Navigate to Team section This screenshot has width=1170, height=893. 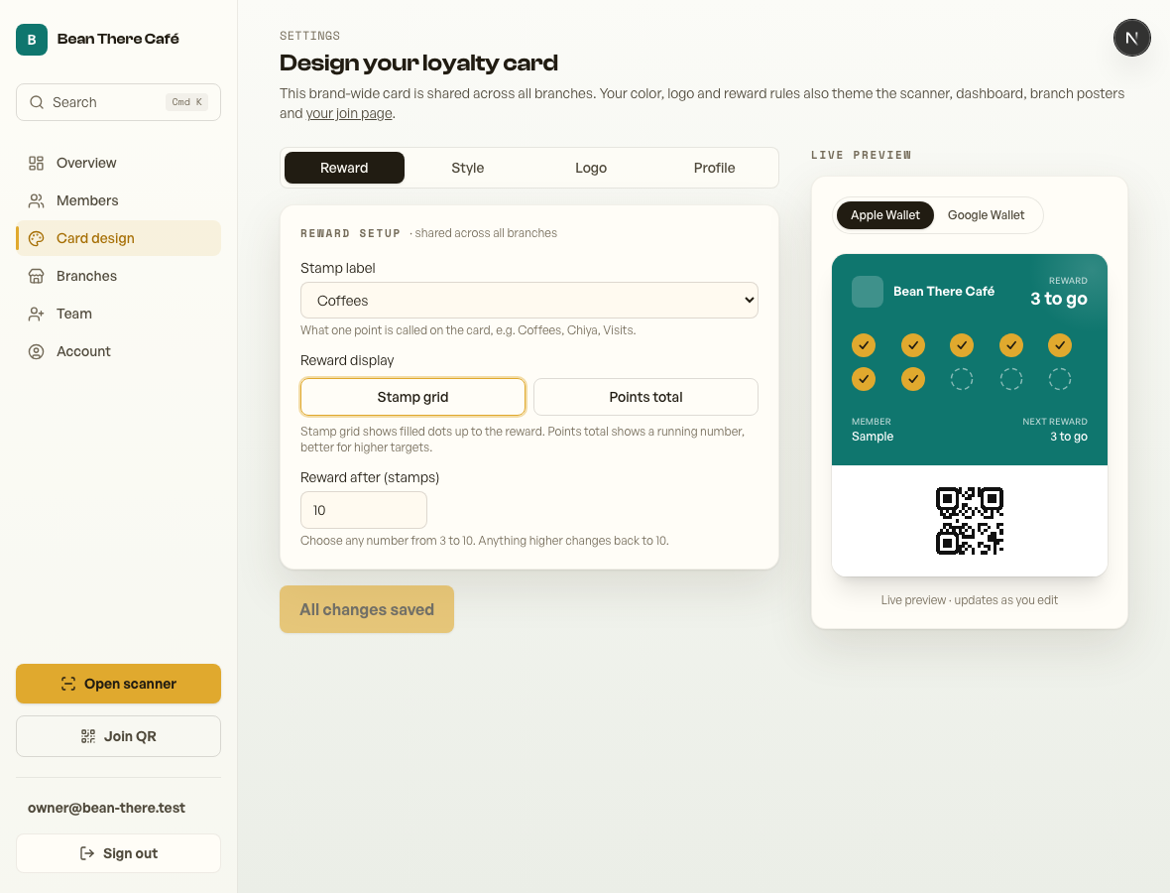pyautogui.click(x=118, y=314)
